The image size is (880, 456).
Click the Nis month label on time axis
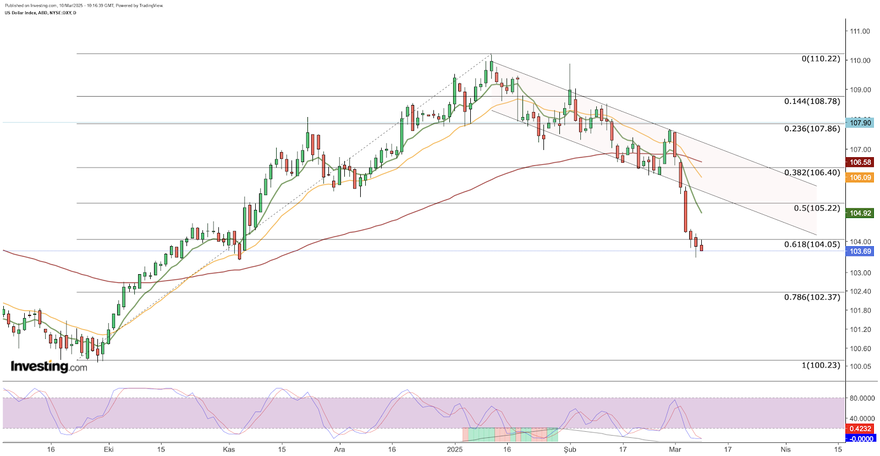[x=785, y=449]
